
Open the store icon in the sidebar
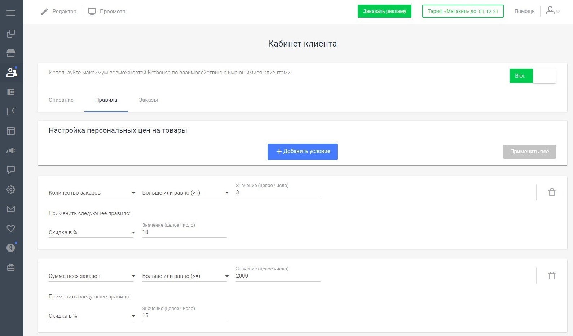point(11,53)
